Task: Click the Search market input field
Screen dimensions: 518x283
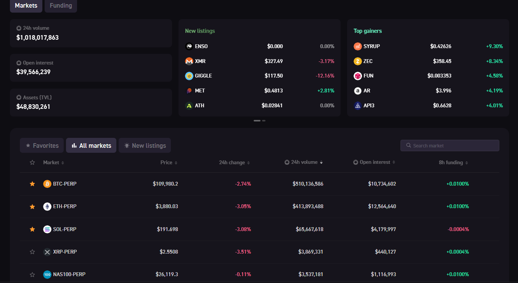Action: pos(450,146)
